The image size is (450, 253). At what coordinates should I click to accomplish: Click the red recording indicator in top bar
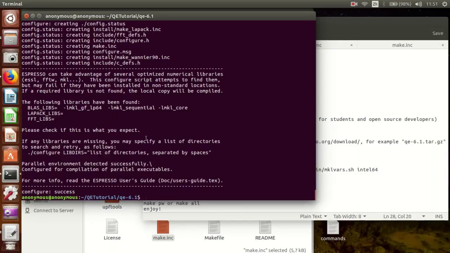pyautogui.click(x=354, y=4)
